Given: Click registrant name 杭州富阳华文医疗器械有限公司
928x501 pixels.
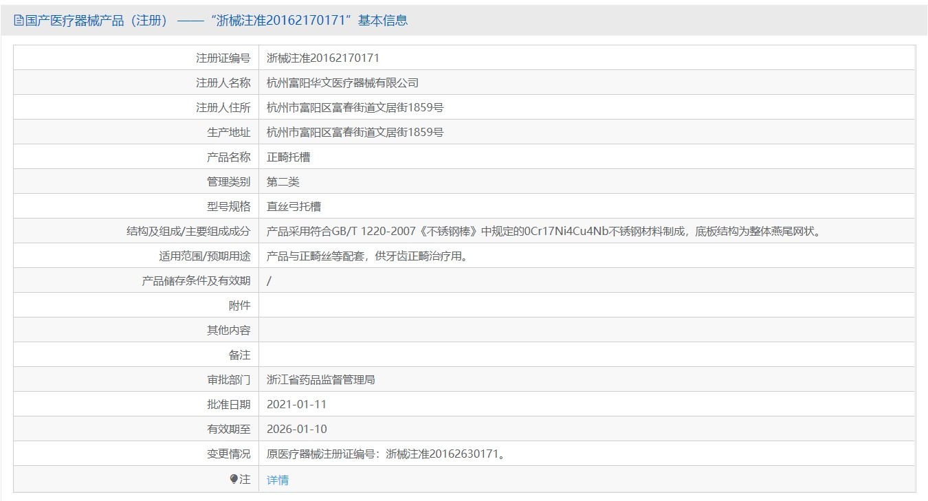Looking at the screenshot, I should coord(342,82).
